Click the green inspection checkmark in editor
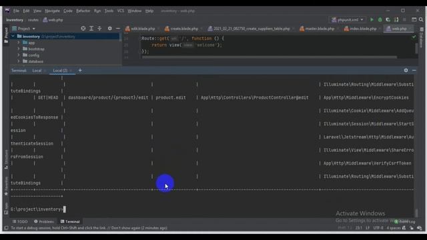The width and height of the screenshot is (427, 240). pyautogui.click(x=414, y=37)
